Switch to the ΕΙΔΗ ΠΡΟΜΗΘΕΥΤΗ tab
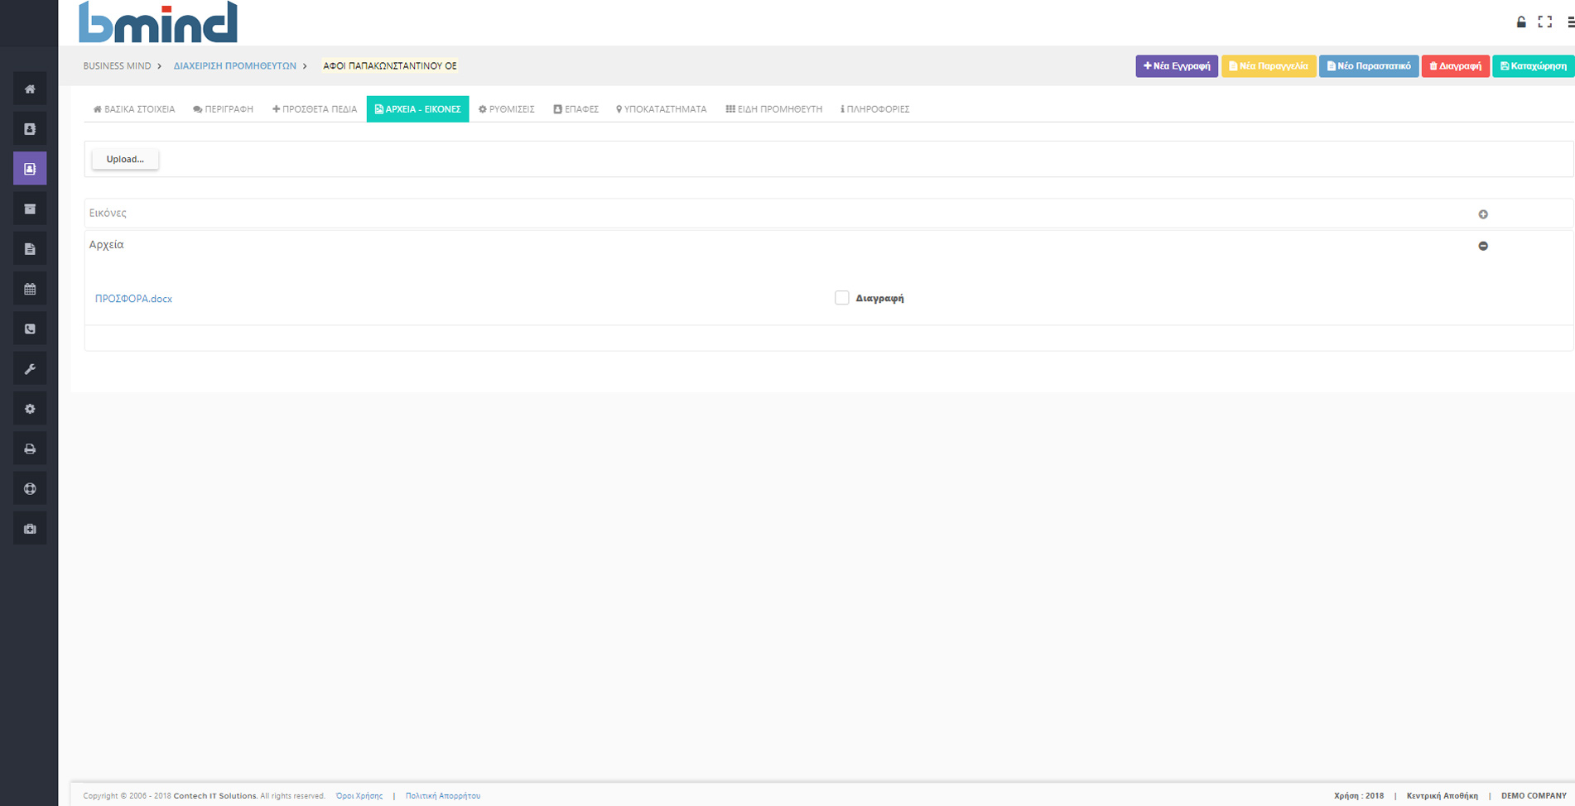This screenshot has width=1575, height=806. pyautogui.click(x=774, y=109)
